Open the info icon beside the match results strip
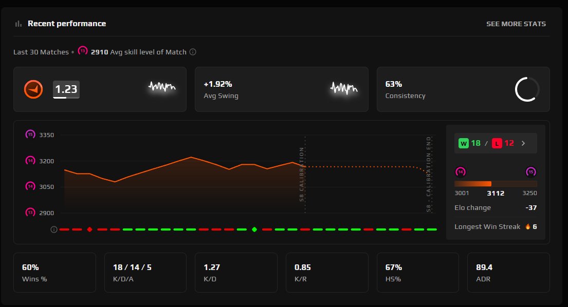568x307 pixels. (x=53, y=229)
